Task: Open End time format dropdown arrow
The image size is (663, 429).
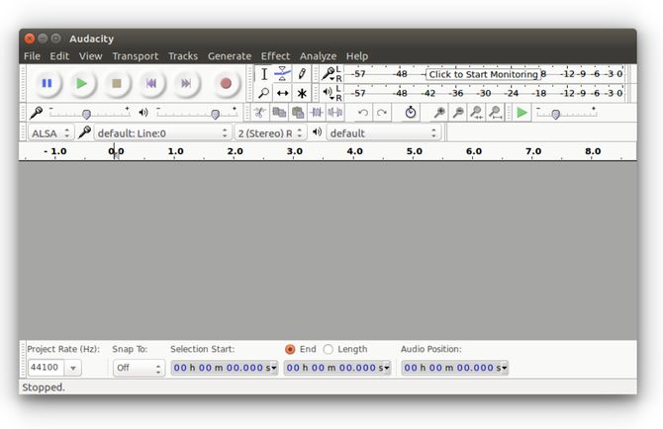Action: click(386, 368)
